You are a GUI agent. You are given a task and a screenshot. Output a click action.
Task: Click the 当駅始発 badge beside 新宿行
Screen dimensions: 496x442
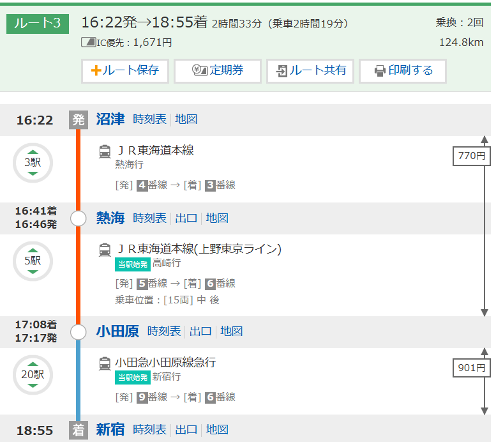tap(133, 377)
